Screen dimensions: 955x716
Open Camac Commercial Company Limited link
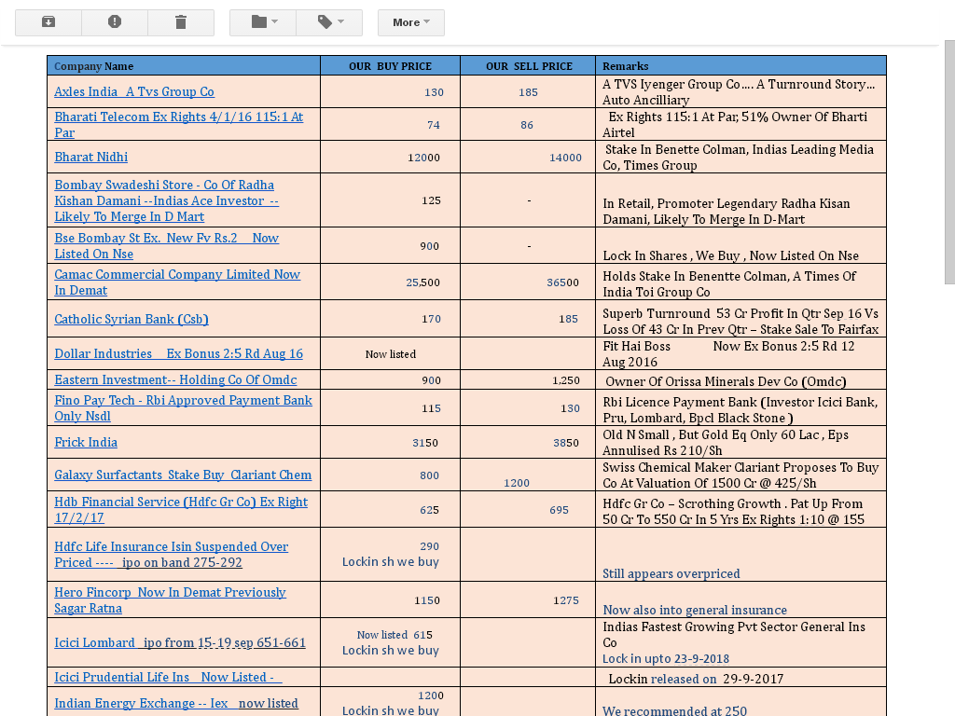[x=177, y=282]
